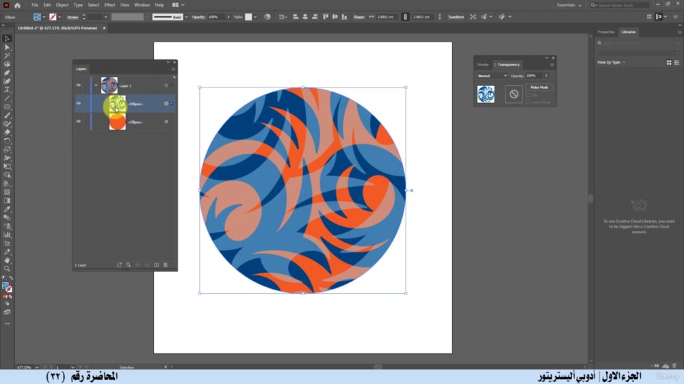Collapse Layer 1 disclosure arrow
This screenshot has height=384, width=684.
coord(96,85)
